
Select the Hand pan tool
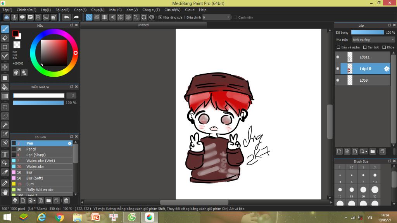click(5, 192)
